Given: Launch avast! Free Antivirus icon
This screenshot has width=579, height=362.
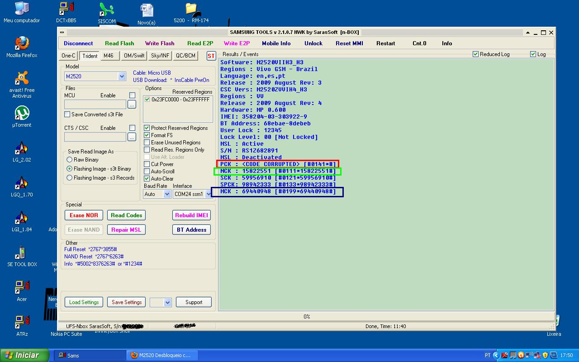Looking at the screenshot, I should (22, 85).
